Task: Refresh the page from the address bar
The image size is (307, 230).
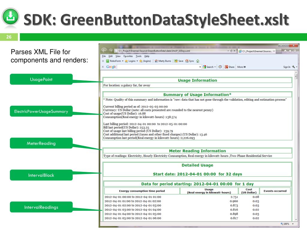Action: point(231,51)
